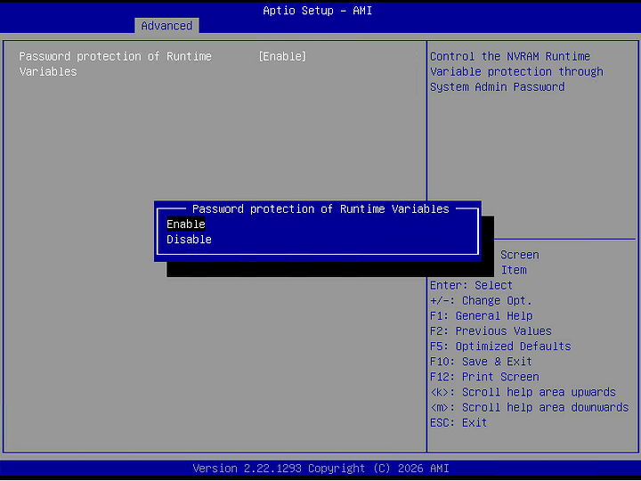The width and height of the screenshot is (641, 481).
Task: Click the help text 'Control the NVRAM Runtime'
Action: pos(510,56)
